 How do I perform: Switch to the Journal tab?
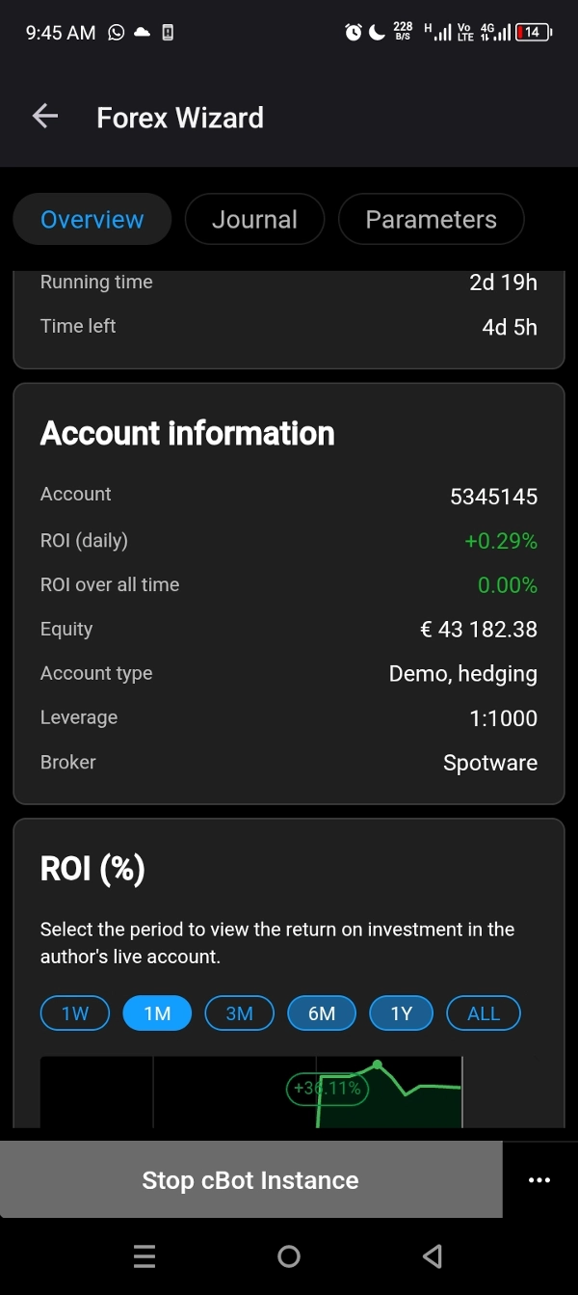254,219
